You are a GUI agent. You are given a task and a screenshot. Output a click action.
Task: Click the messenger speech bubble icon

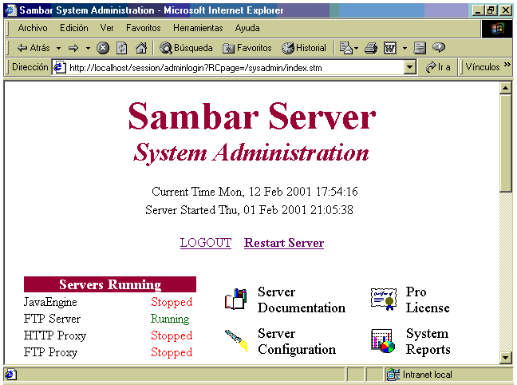click(439, 48)
